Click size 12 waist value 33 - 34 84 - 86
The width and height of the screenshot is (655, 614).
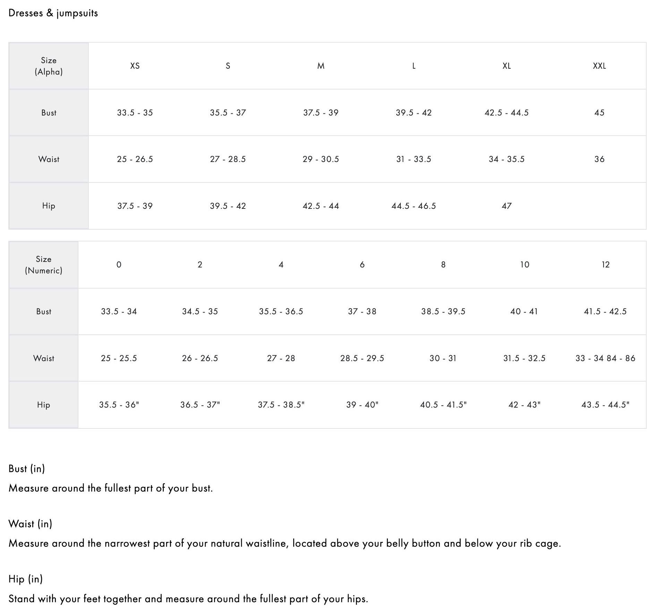tap(605, 358)
